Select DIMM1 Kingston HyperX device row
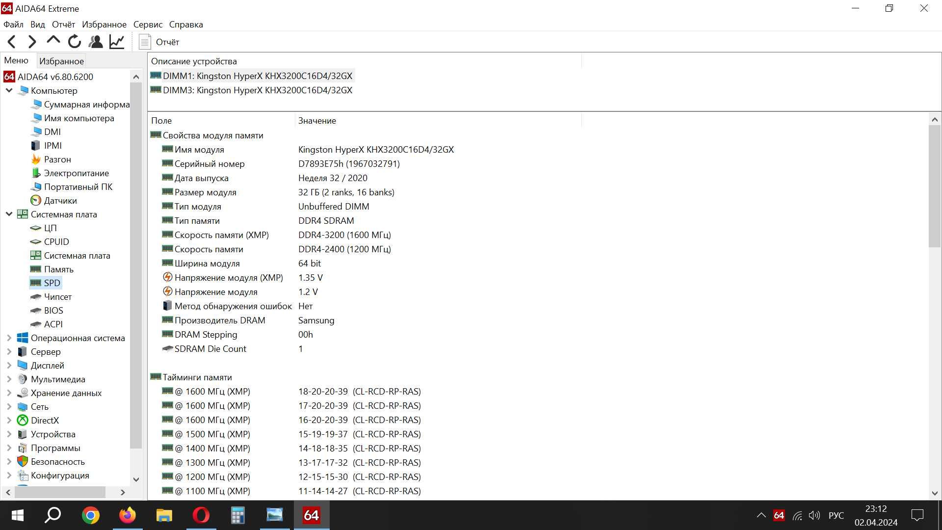The height and width of the screenshot is (530, 942). point(251,76)
